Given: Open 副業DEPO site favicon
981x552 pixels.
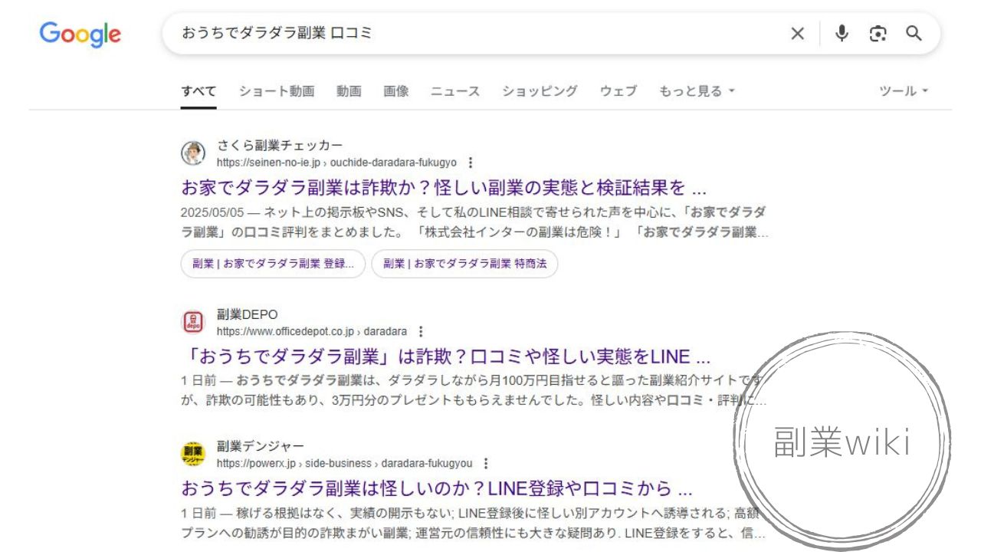Looking at the screenshot, I should click(x=193, y=322).
